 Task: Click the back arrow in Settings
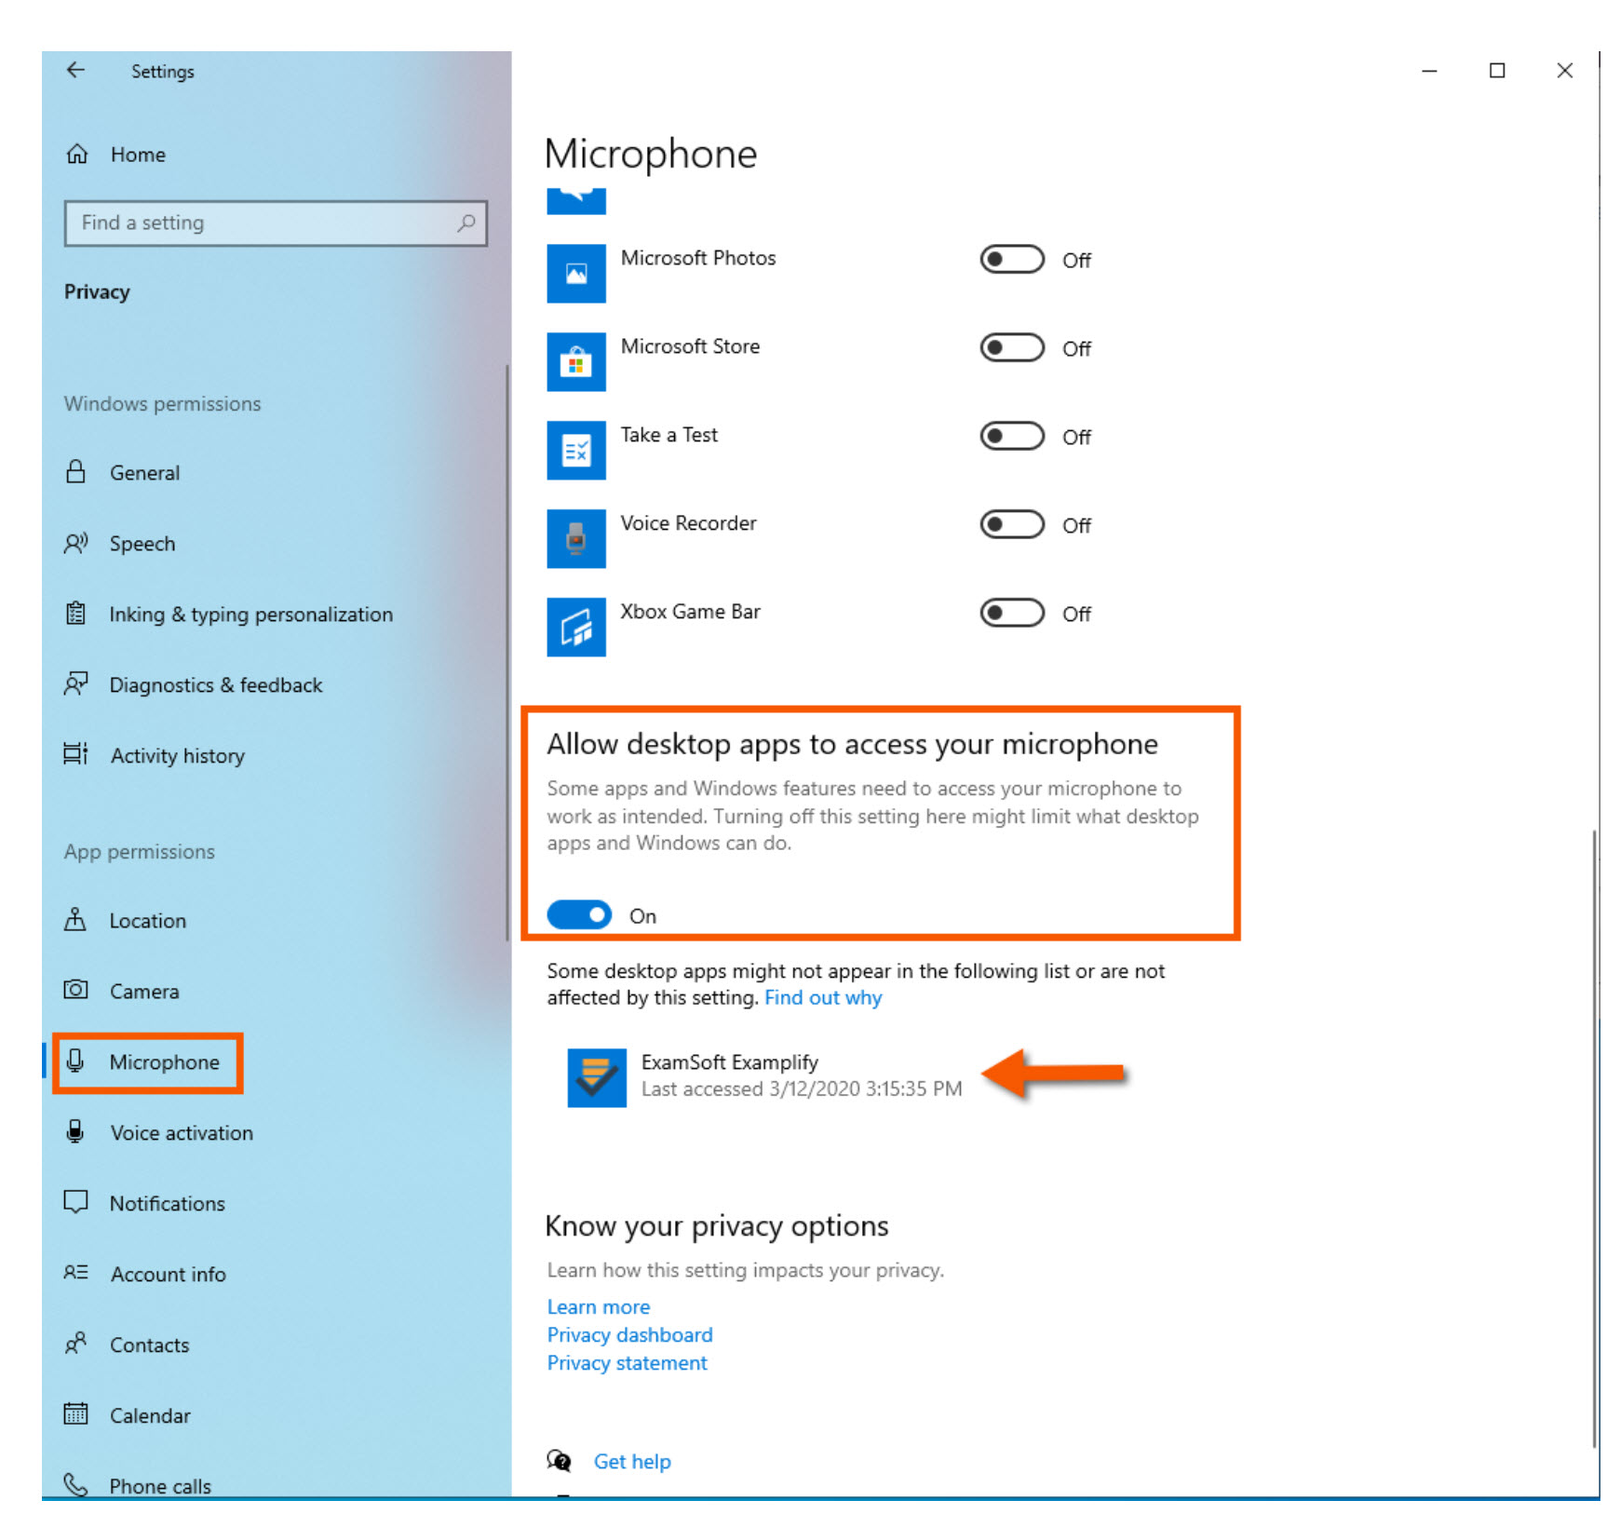click(x=75, y=71)
